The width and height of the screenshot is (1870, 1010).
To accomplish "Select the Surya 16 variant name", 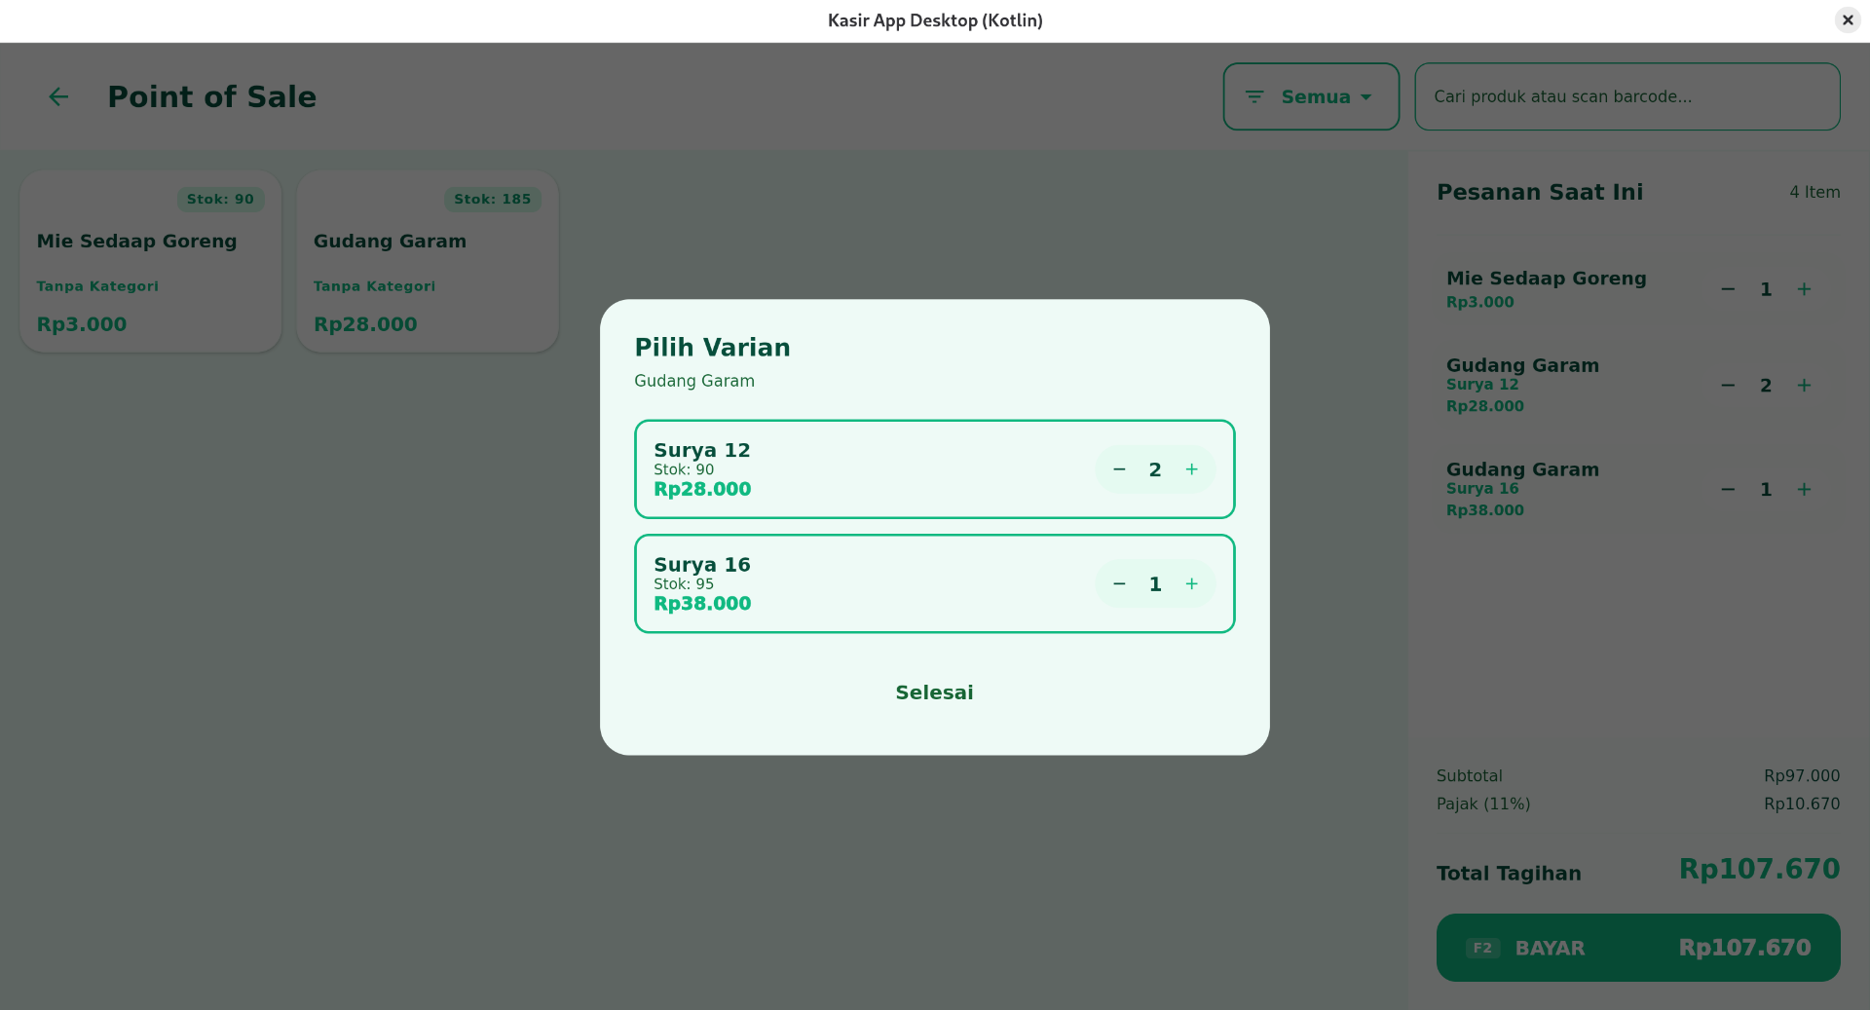I will pyautogui.click(x=701, y=565).
